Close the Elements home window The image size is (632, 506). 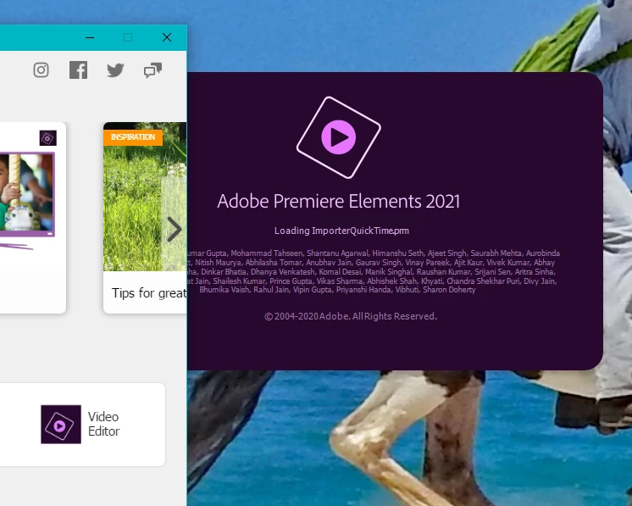167,37
